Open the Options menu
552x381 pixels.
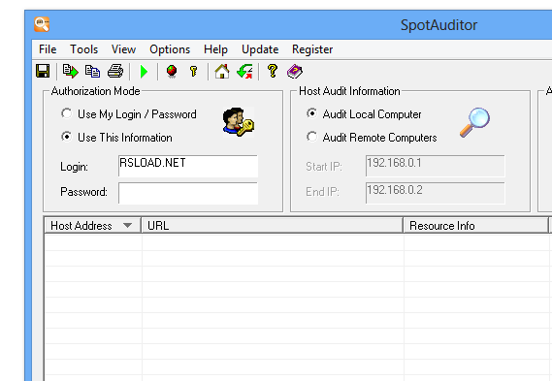coord(170,49)
